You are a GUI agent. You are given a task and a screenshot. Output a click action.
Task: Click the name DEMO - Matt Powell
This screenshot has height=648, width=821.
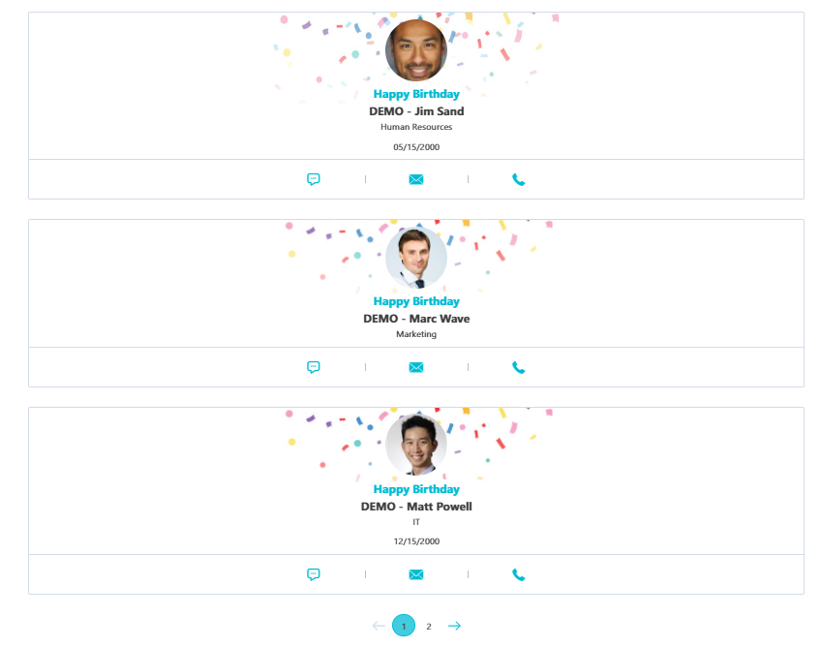(416, 507)
